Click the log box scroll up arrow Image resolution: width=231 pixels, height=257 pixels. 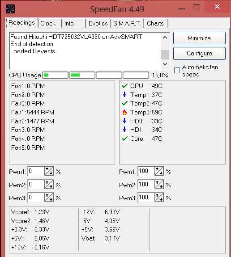[x=165, y=38]
